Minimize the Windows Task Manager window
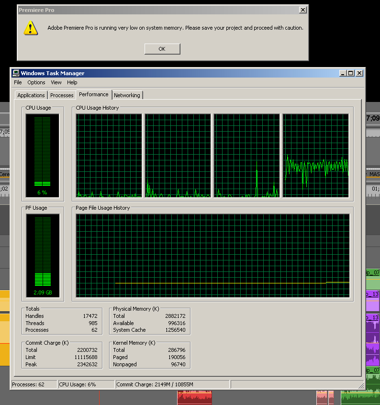The height and width of the screenshot is (405, 380). [x=343, y=73]
